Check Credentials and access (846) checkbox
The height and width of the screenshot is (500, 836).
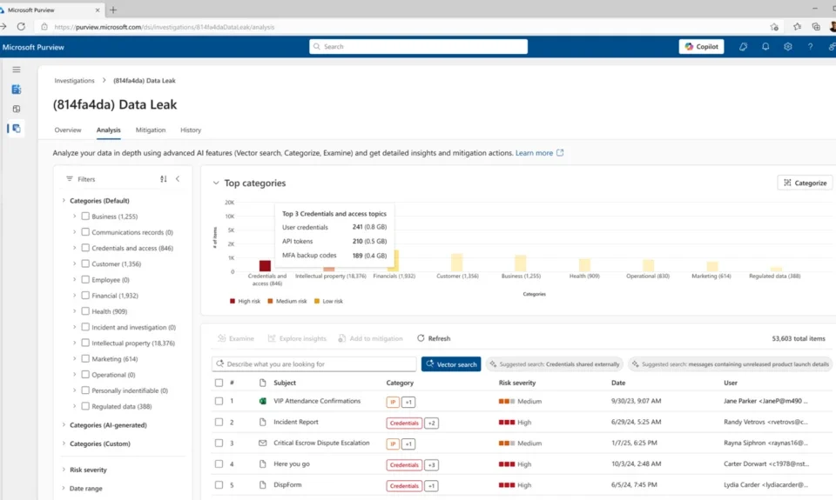[x=85, y=248]
